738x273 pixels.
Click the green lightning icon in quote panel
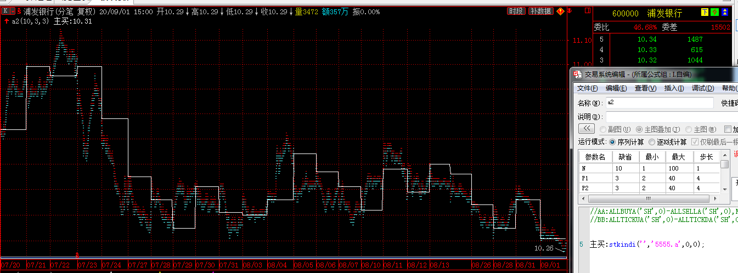click(714, 13)
